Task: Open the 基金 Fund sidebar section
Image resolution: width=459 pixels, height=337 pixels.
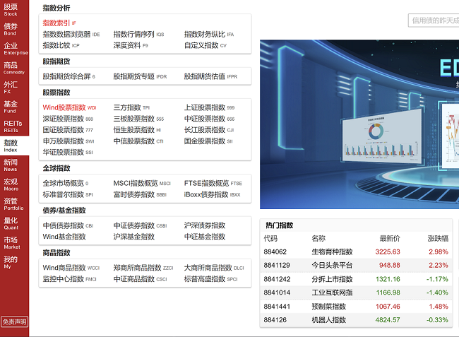Action: pos(14,107)
